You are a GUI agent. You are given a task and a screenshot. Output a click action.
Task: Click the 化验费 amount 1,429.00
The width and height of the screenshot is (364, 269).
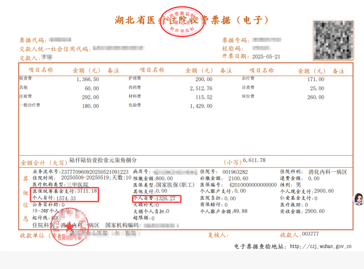pos(201,106)
